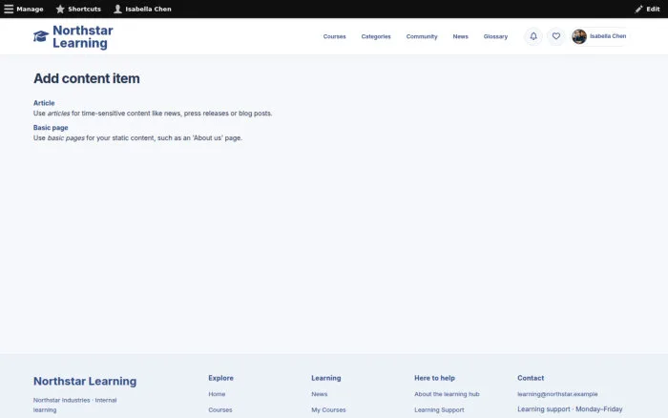The image size is (668, 418).
Task: Click Northstar Learning footer title
Action: [85, 382]
